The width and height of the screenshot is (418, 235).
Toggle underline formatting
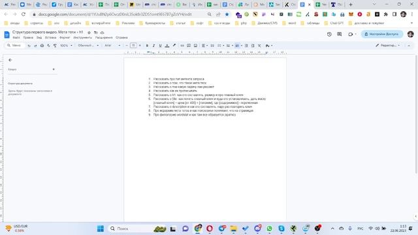click(x=160, y=46)
